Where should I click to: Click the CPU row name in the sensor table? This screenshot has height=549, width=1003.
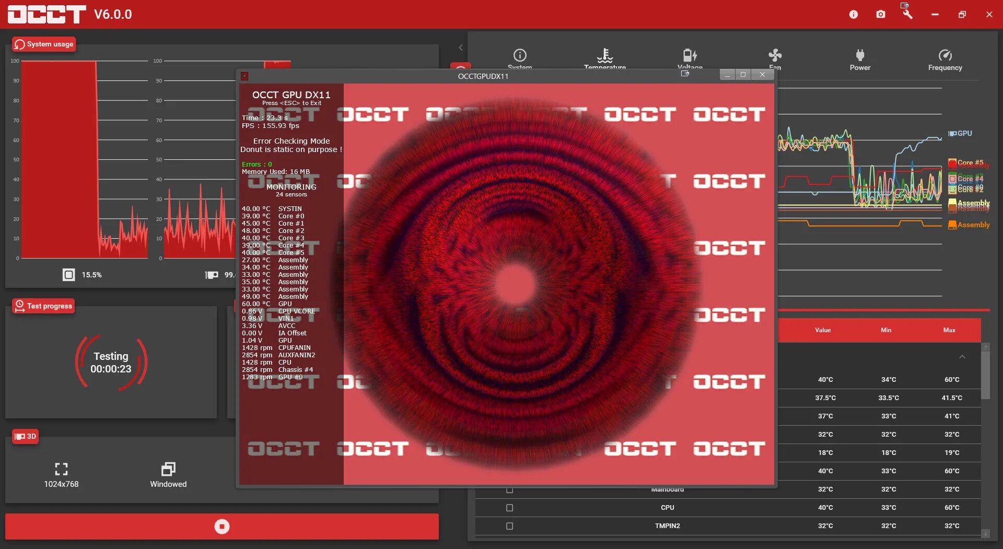point(668,508)
